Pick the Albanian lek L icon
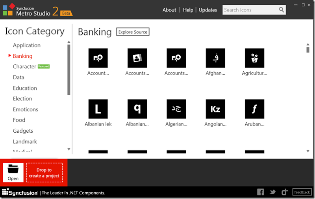Screen dimensions: 315x199 98,109
